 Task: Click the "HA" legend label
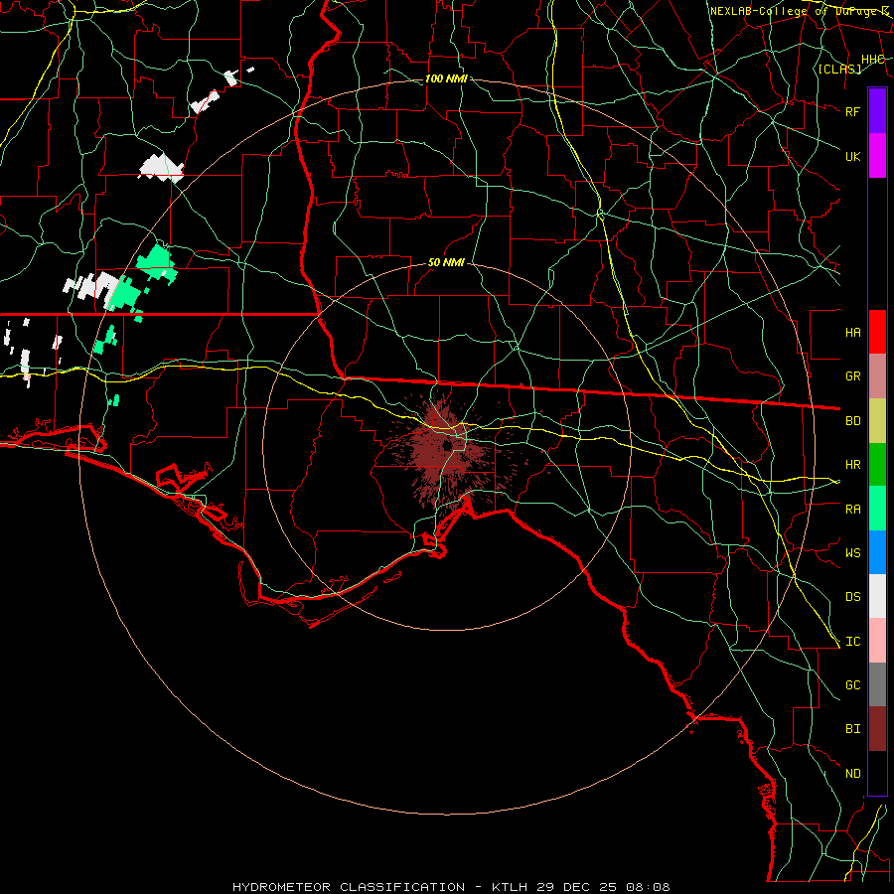click(x=853, y=332)
